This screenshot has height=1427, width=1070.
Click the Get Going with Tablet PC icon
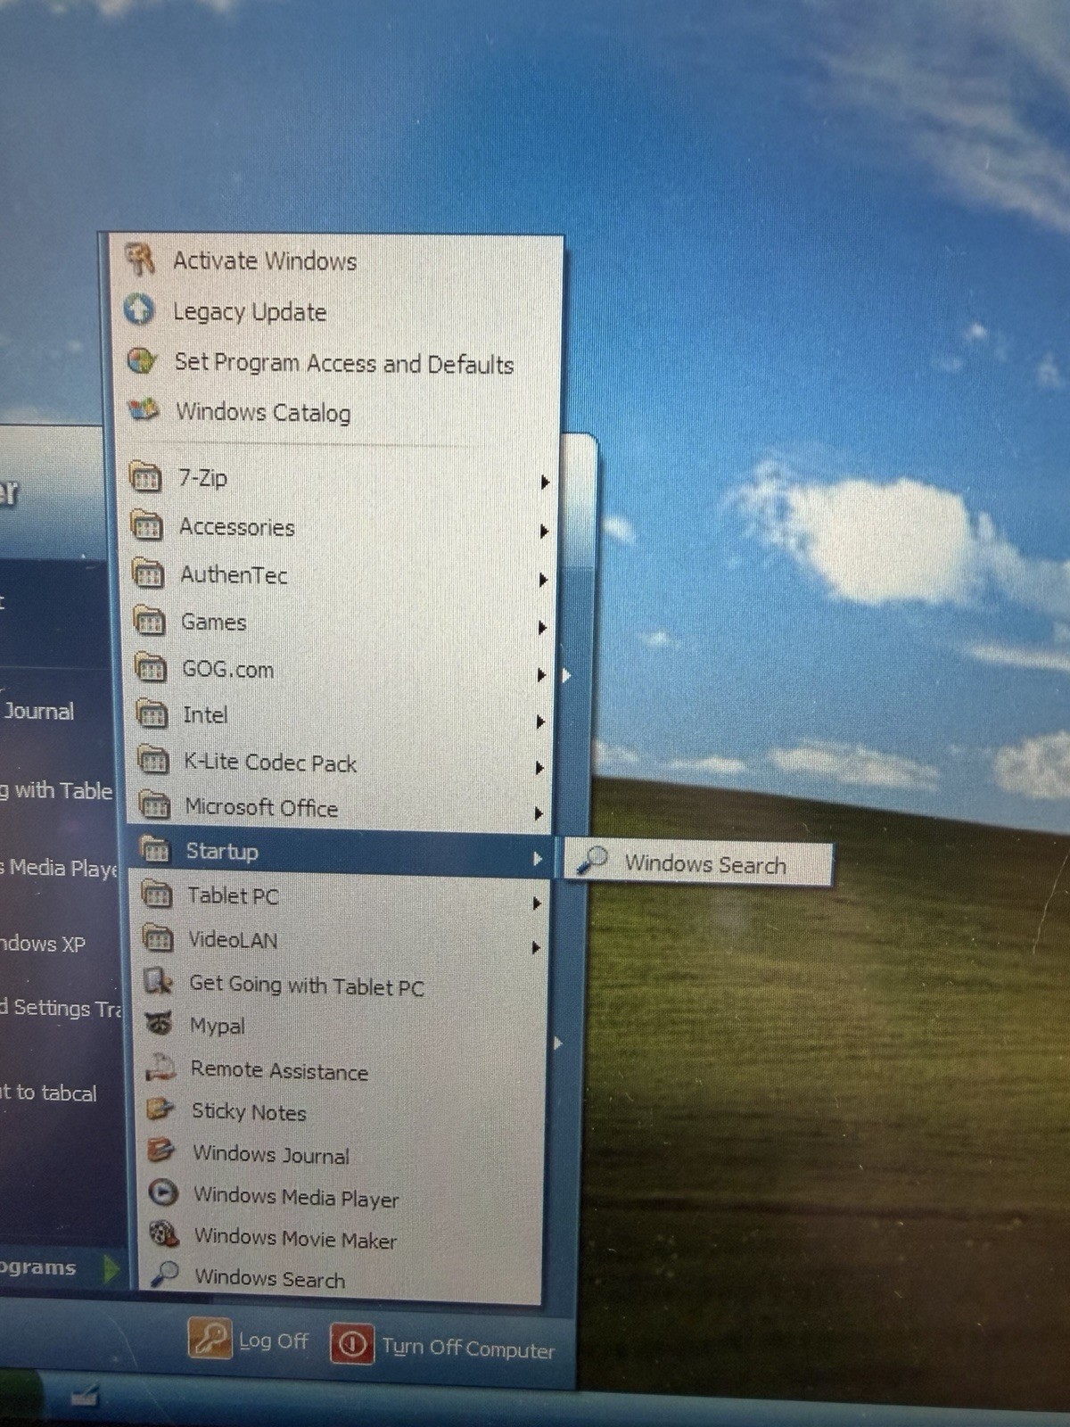pos(160,982)
